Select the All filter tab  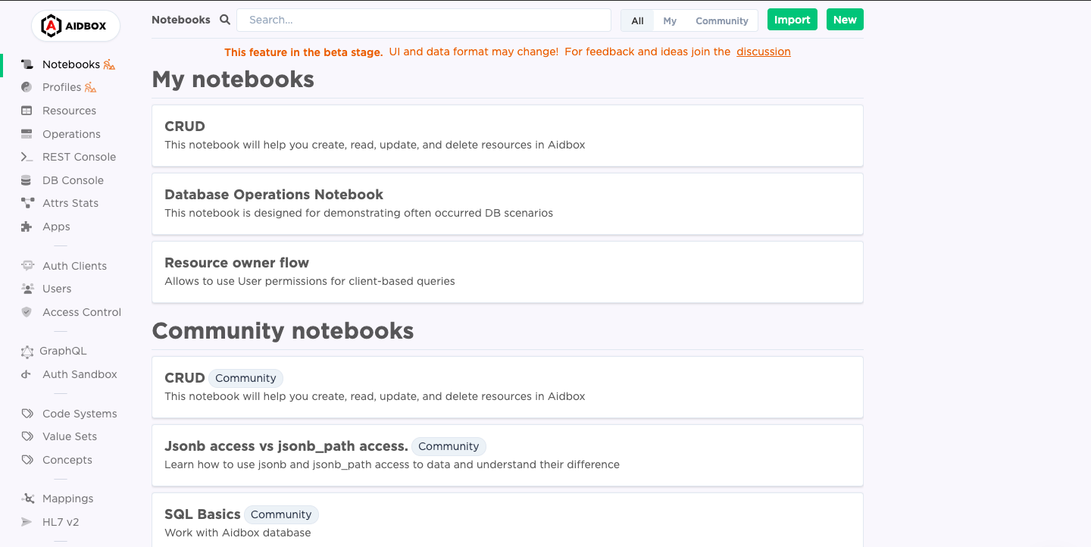(638, 20)
